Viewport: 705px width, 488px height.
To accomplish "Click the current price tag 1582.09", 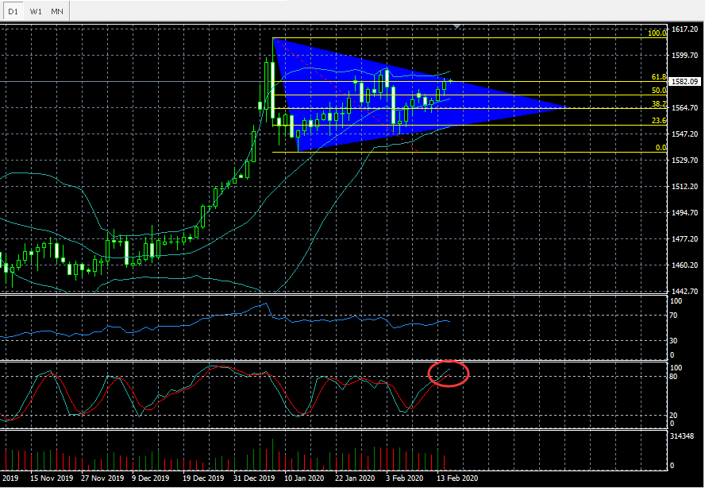I will point(685,82).
